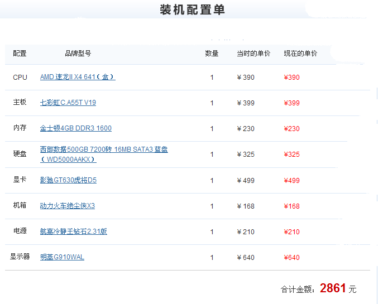Click the red ¥499 current price
The image size is (383, 304).
(291, 181)
